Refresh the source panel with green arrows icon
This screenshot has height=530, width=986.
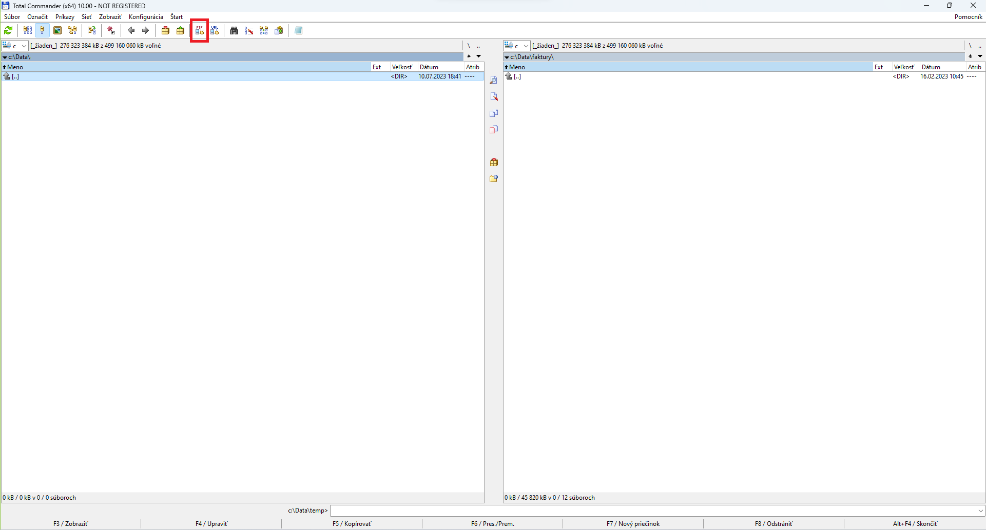[x=9, y=30]
